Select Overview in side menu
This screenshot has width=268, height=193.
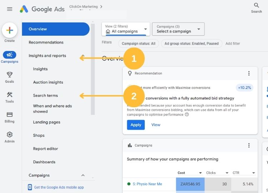(56, 29)
